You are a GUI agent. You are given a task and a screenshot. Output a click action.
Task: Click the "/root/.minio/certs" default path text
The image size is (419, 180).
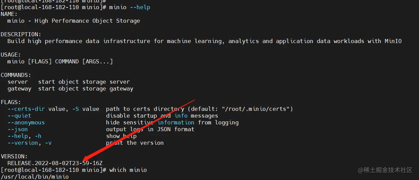pyautogui.click(x=256, y=109)
